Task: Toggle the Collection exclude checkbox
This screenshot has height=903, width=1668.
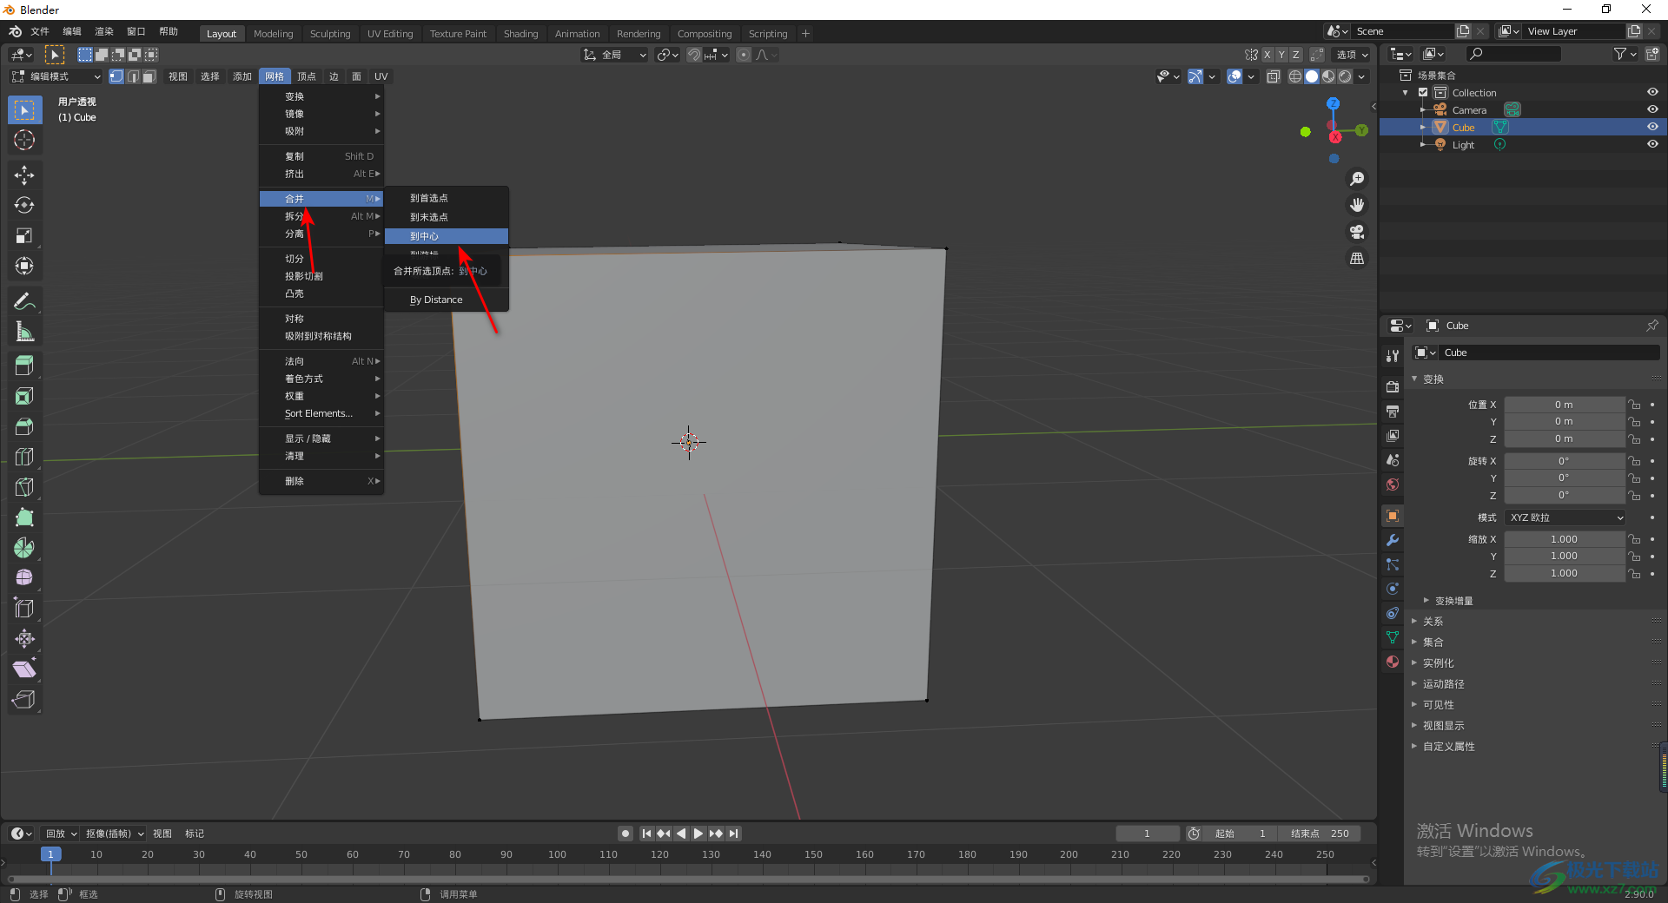Action: pos(1423,92)
